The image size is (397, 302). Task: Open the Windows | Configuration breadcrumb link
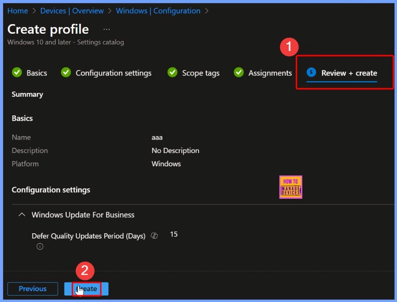click(158, 11)
